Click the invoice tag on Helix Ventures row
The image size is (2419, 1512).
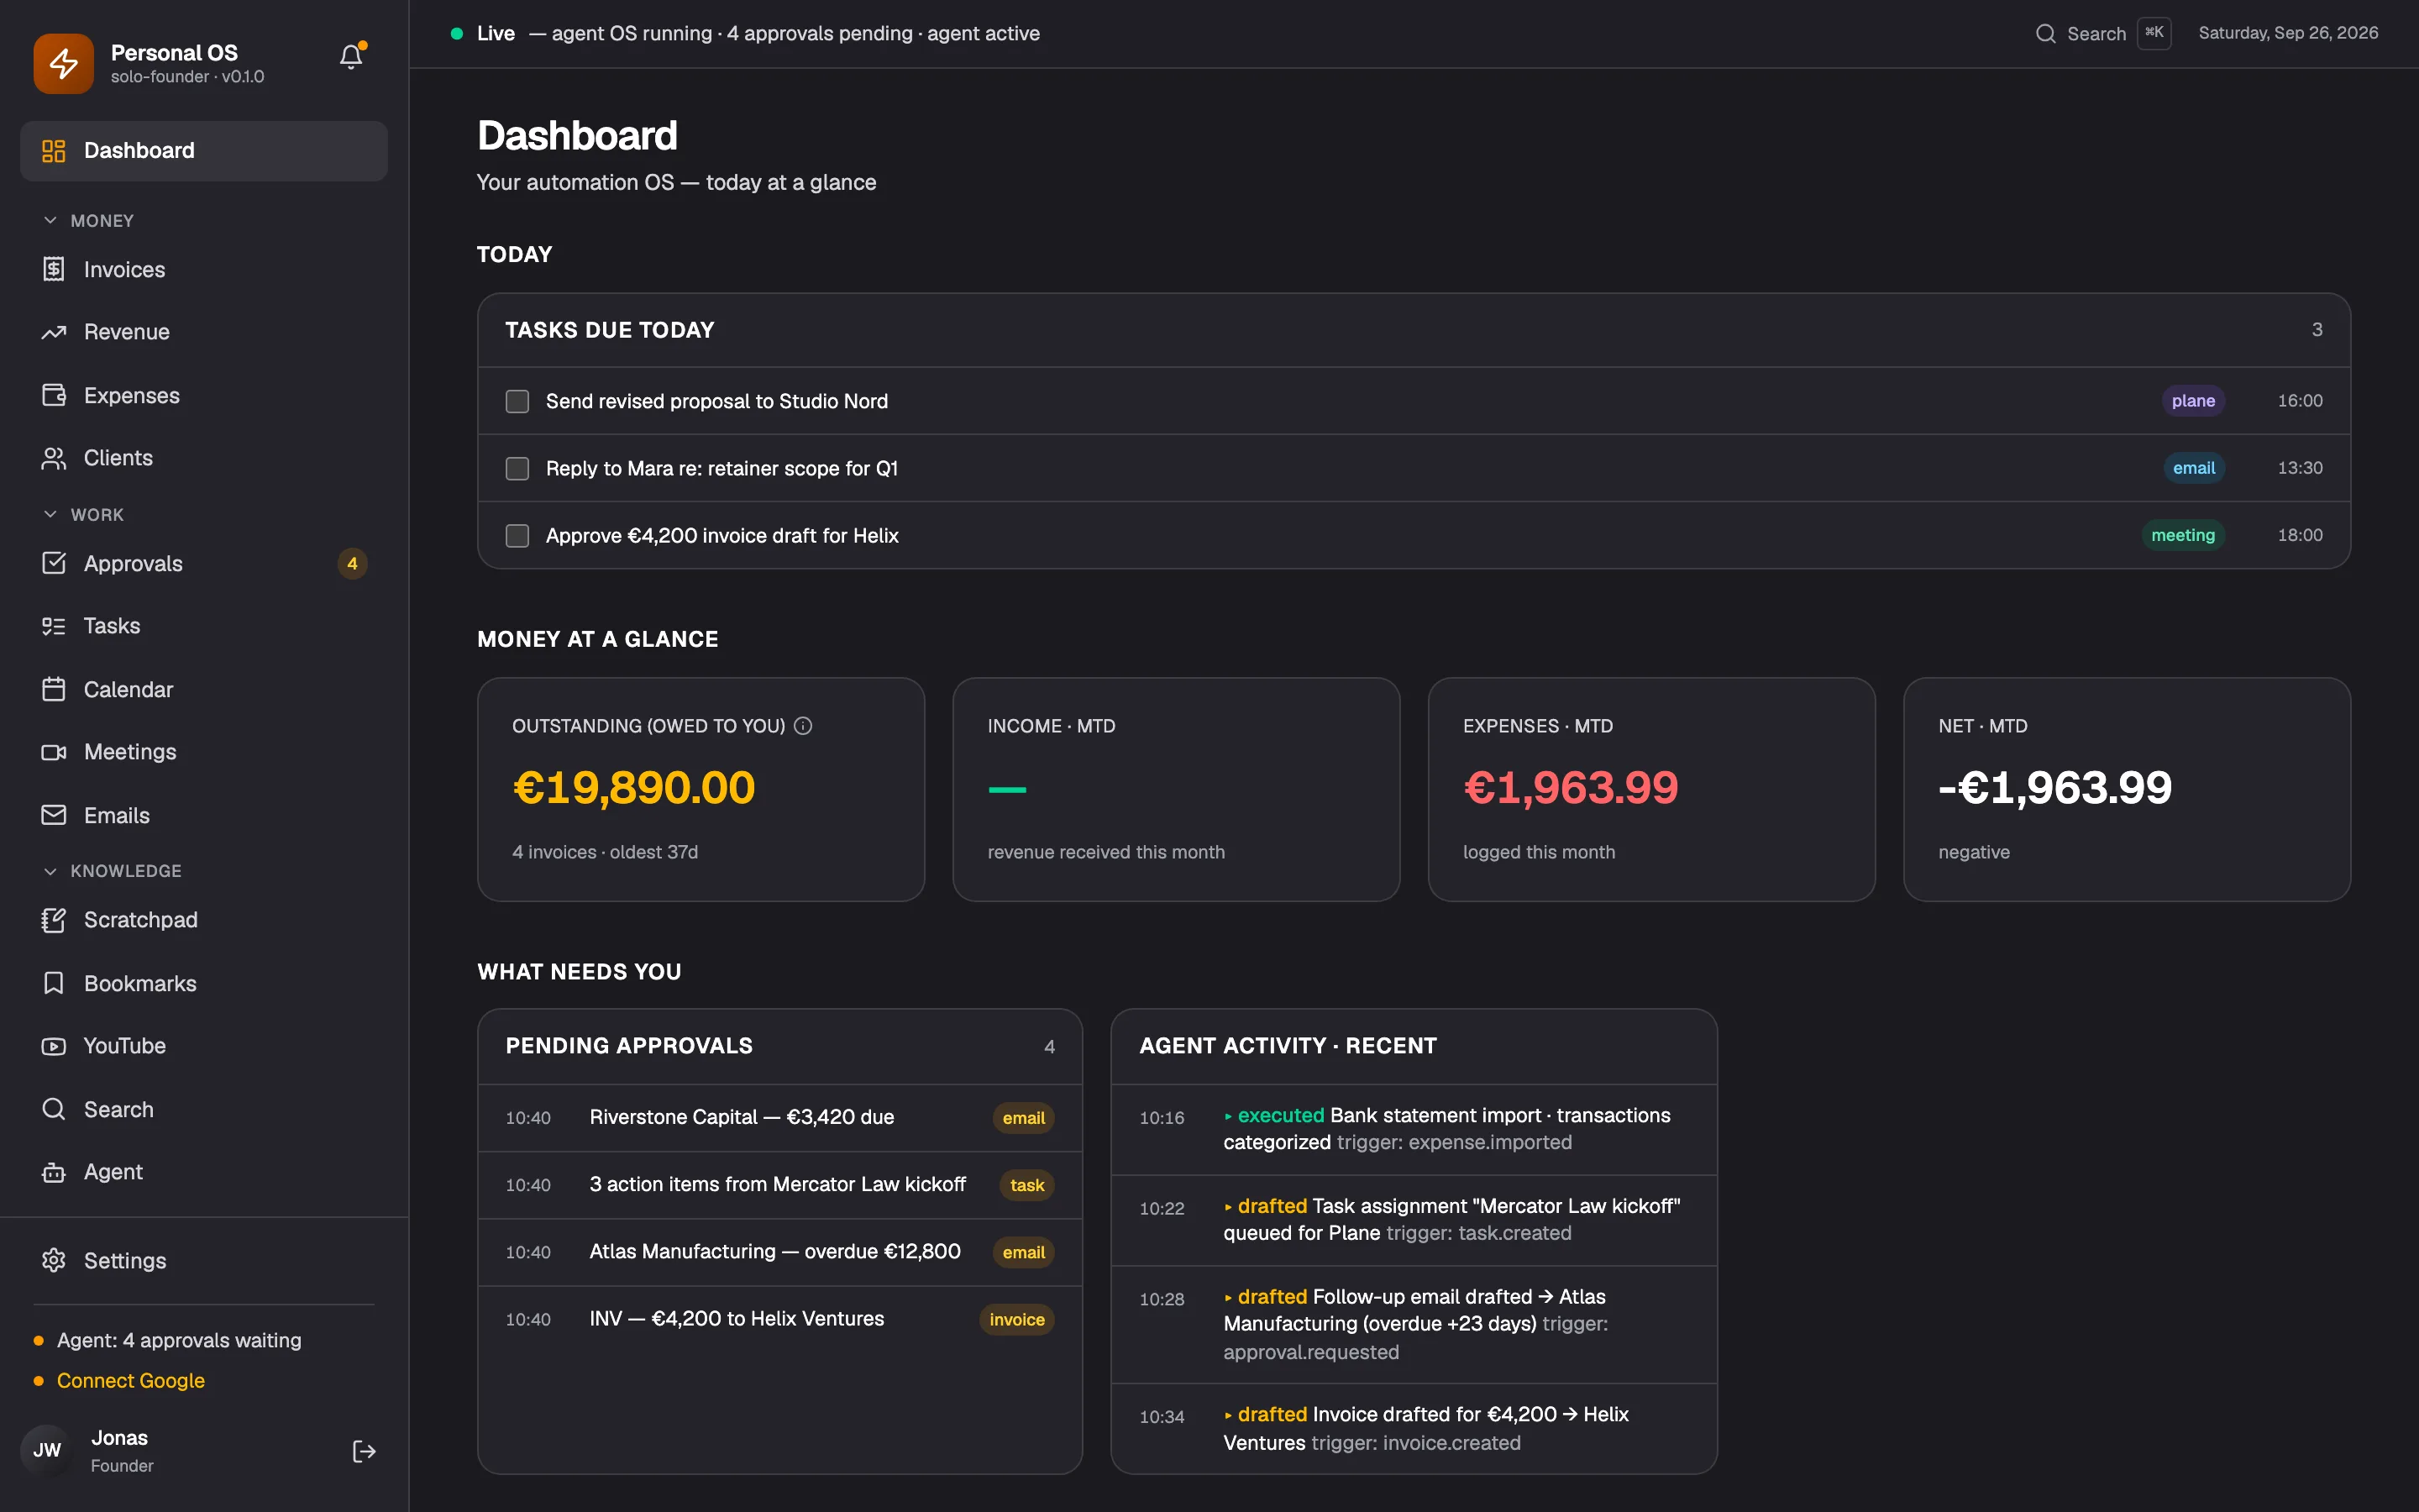1016,1319
